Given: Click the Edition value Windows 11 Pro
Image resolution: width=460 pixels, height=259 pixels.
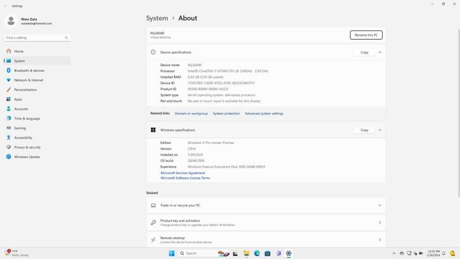Looking at the screenshot, I should tap(211, 143).
